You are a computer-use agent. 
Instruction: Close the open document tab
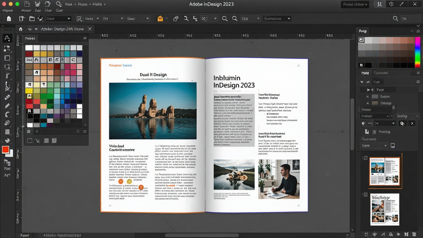(x=90, y=29)
